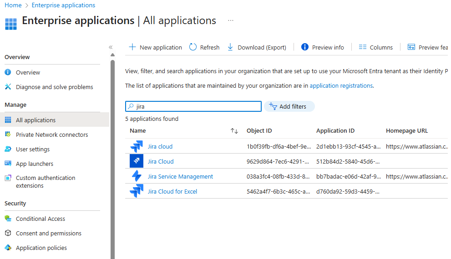451x259 pixels.
Task: Click New application plus button
Action: (155, 47)
